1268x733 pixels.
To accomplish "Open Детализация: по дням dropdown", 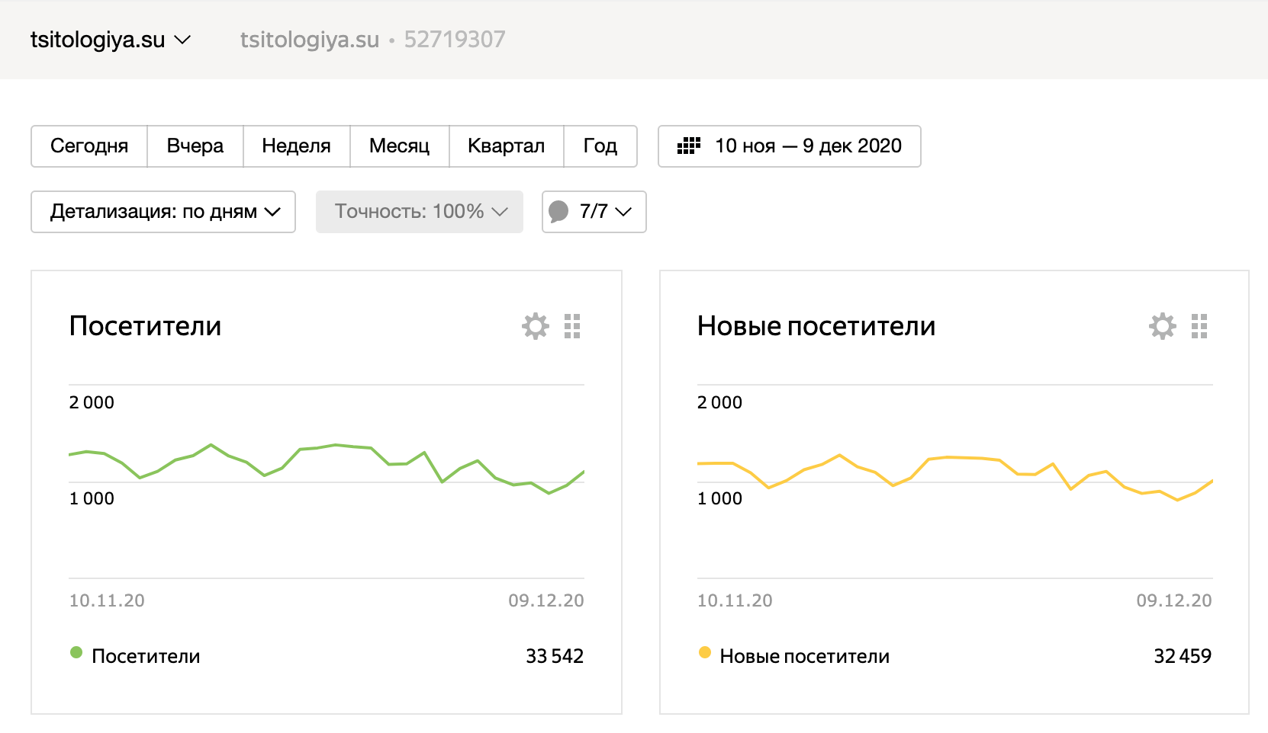I will click(163, 212).
